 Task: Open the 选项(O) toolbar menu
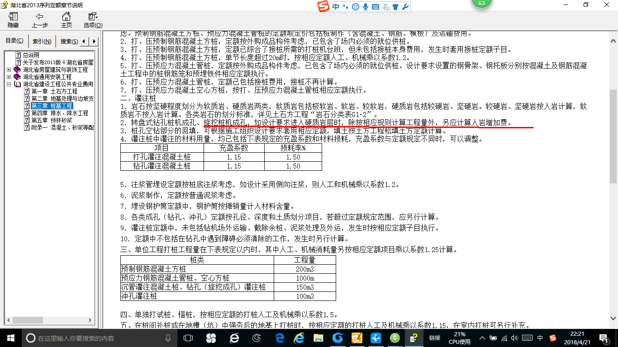(93, 20)
